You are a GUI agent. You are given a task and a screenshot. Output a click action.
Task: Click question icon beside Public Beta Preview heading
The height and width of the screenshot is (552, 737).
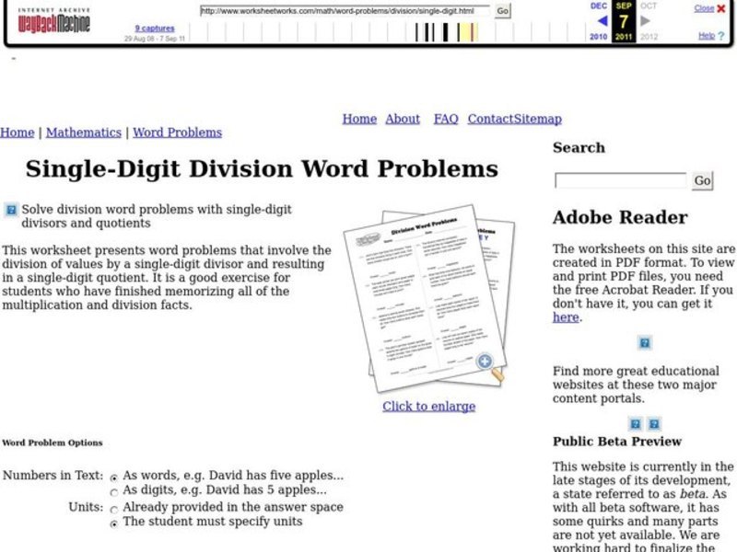(634, 424)
